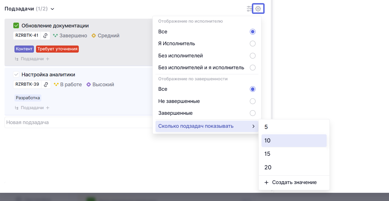The width and height of the screenshot is (389, 201).
Task: Copy link icon next to RZRBTK-41
Action: pyautogui.click(x=45, y=36)
